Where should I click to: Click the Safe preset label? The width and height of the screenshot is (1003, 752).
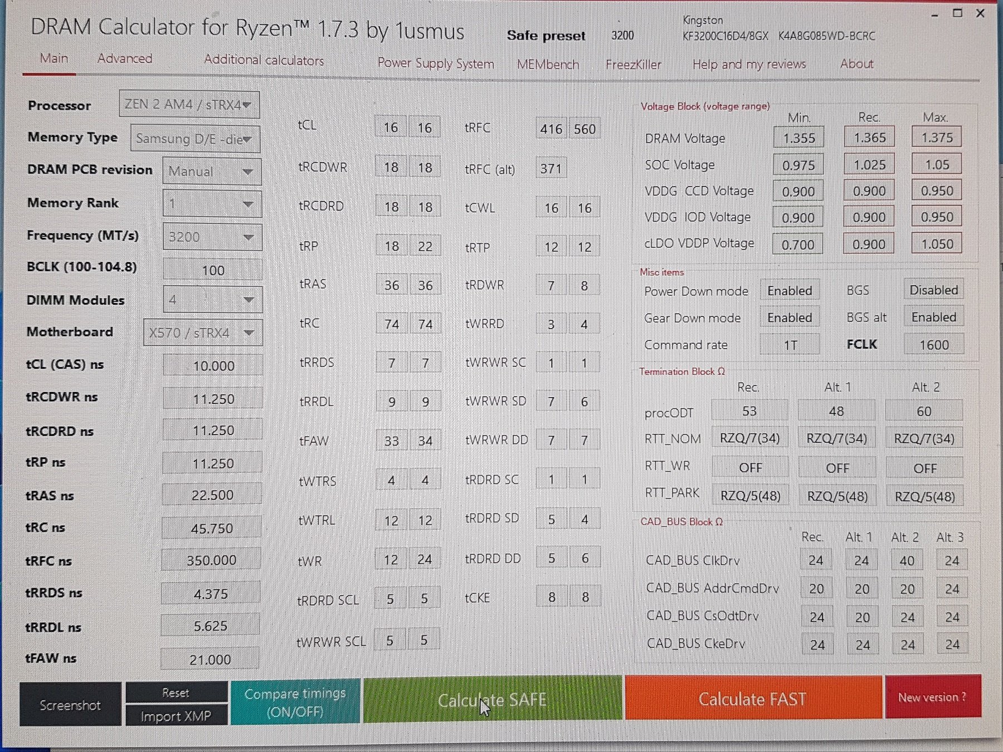pos(546,36)
